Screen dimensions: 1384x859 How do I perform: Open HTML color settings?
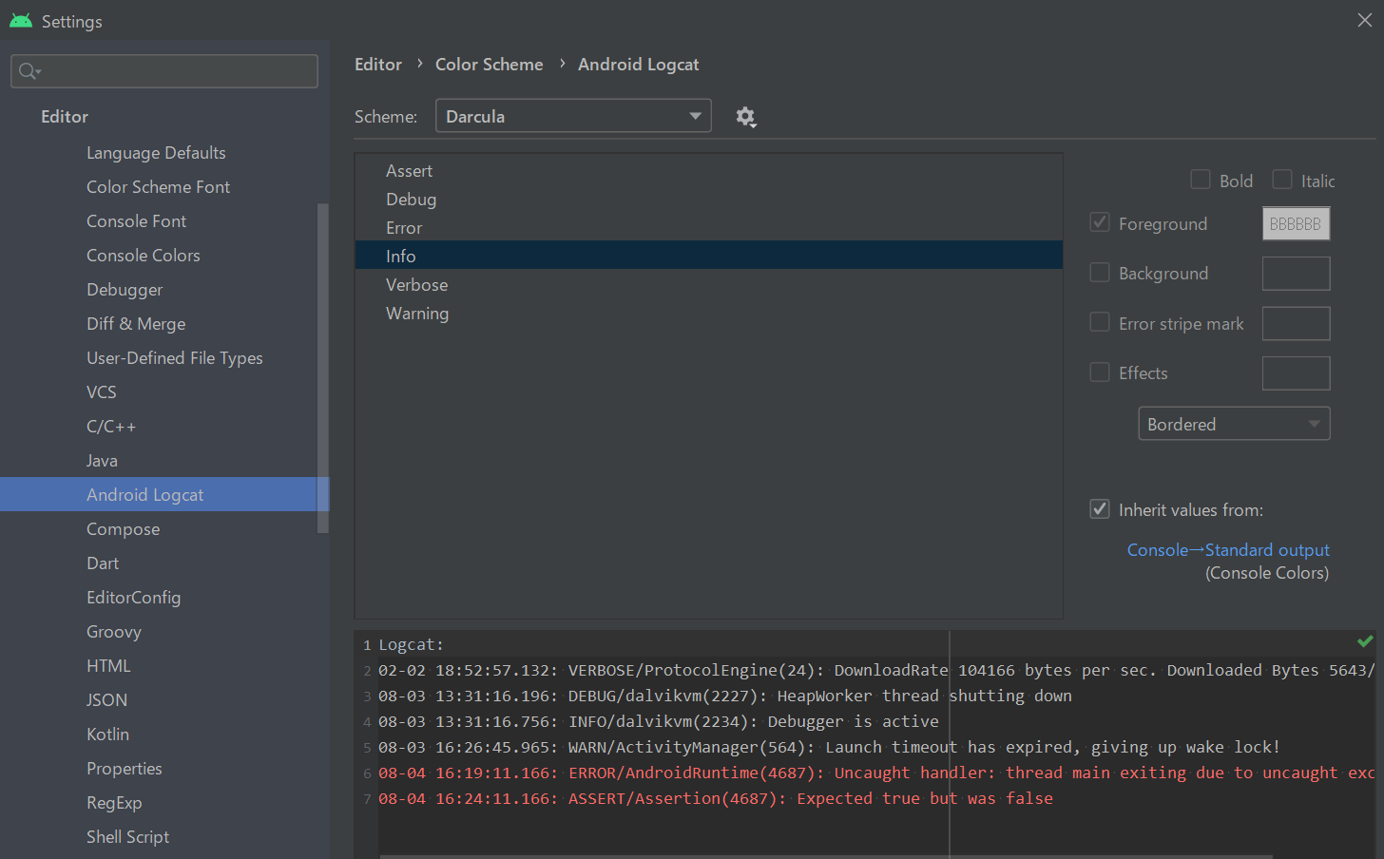[108, 666]
